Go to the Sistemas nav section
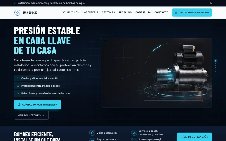Viewport: 226px width, 141px height. click(x=108, y=12)
